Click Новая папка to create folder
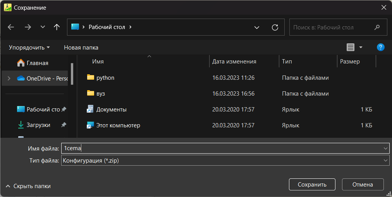 pos(81,48)
